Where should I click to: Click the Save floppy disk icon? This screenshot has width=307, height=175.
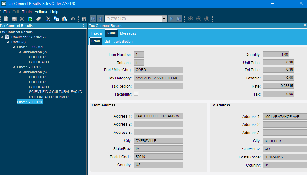click(x=14, y=19)
